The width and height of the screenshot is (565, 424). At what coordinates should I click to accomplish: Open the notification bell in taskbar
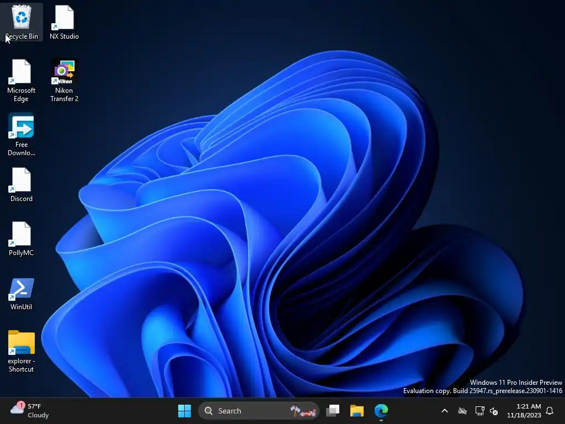pyautogui.click(x=550, y=411)
